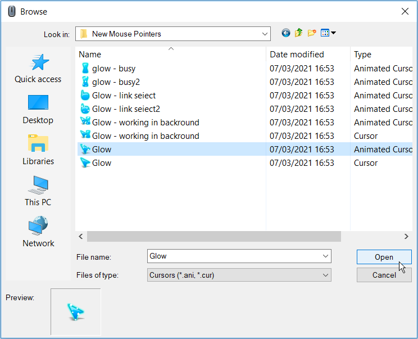
Task: Go to Desktop in sidebar
Action: click(38, 110)
